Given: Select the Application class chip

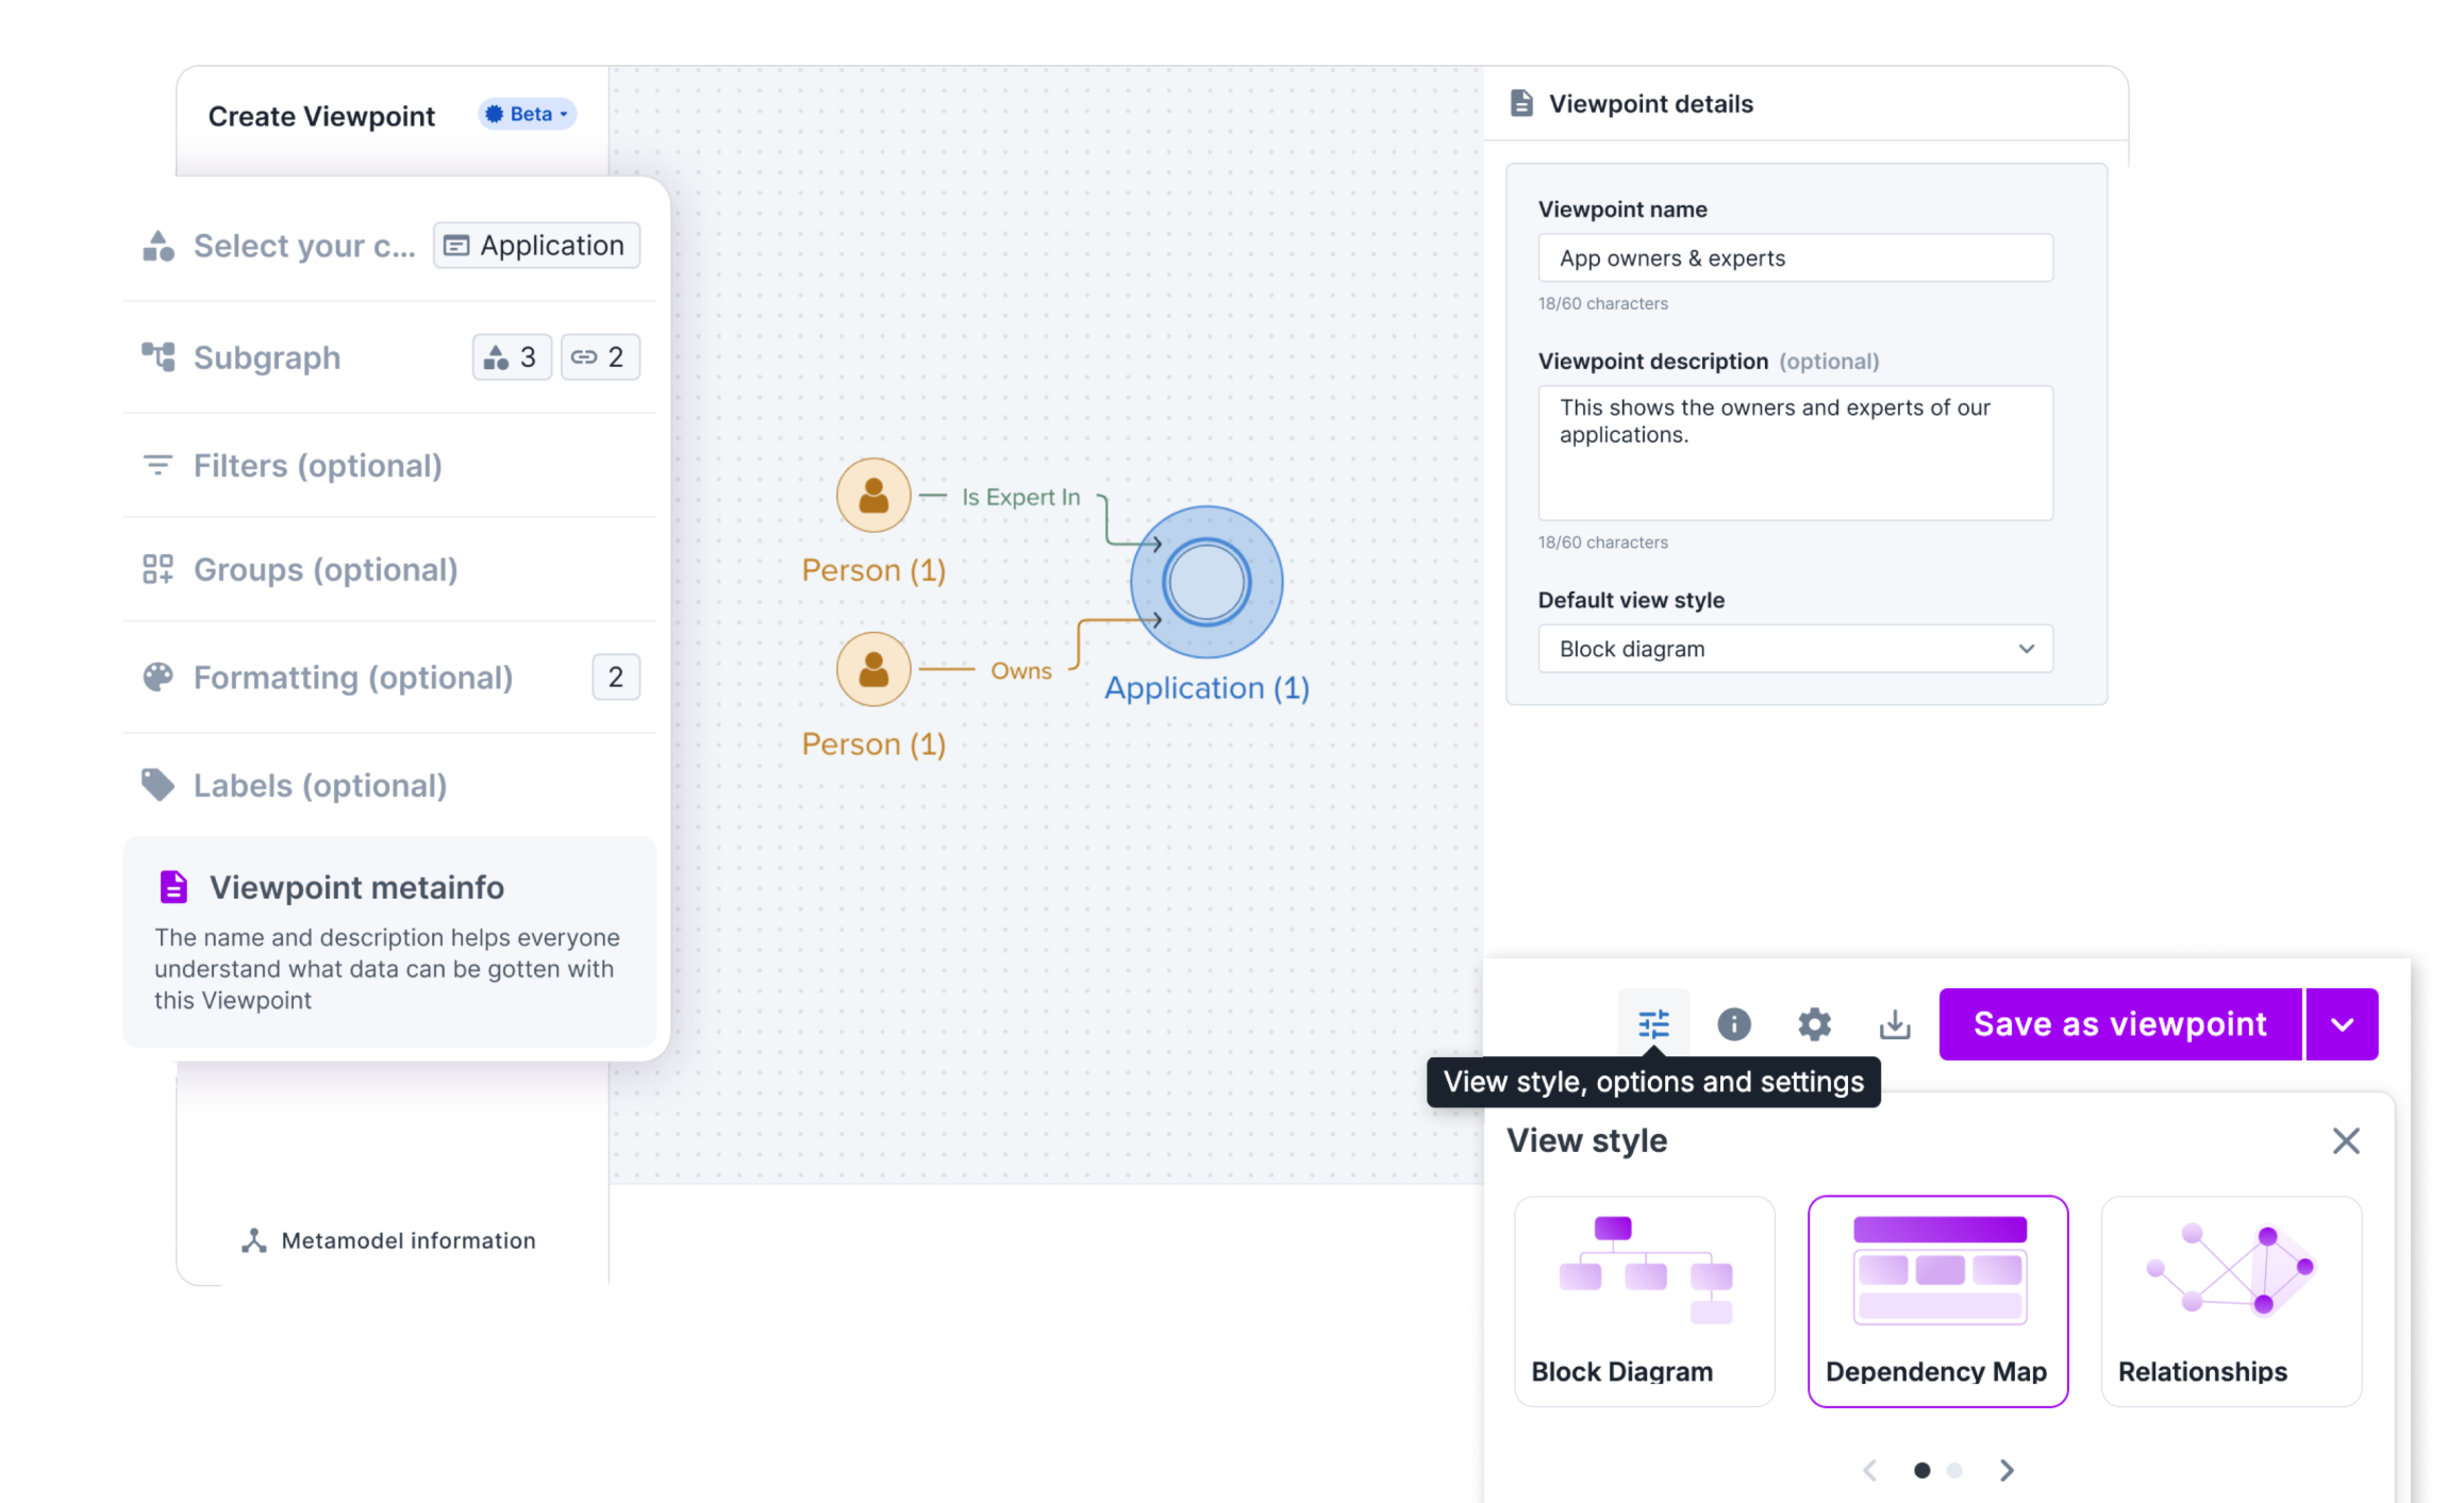Looking at the screenshot, I should (x=536, y=245).
